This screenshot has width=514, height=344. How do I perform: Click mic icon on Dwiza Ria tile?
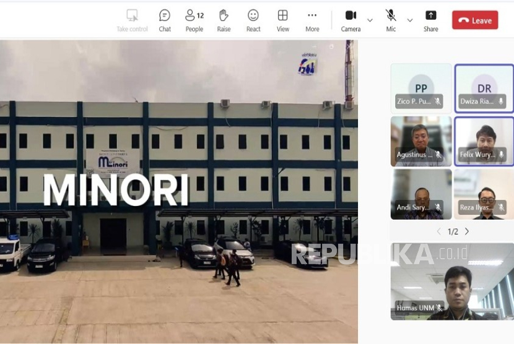pos(500,101)
